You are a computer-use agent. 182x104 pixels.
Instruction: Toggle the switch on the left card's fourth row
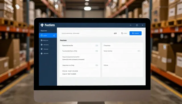coord(97,65)
